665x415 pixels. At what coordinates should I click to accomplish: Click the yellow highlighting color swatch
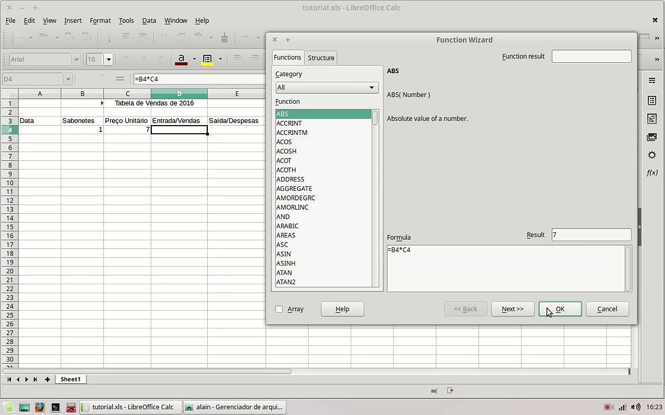pyautogui.click(x=207, y=59)
